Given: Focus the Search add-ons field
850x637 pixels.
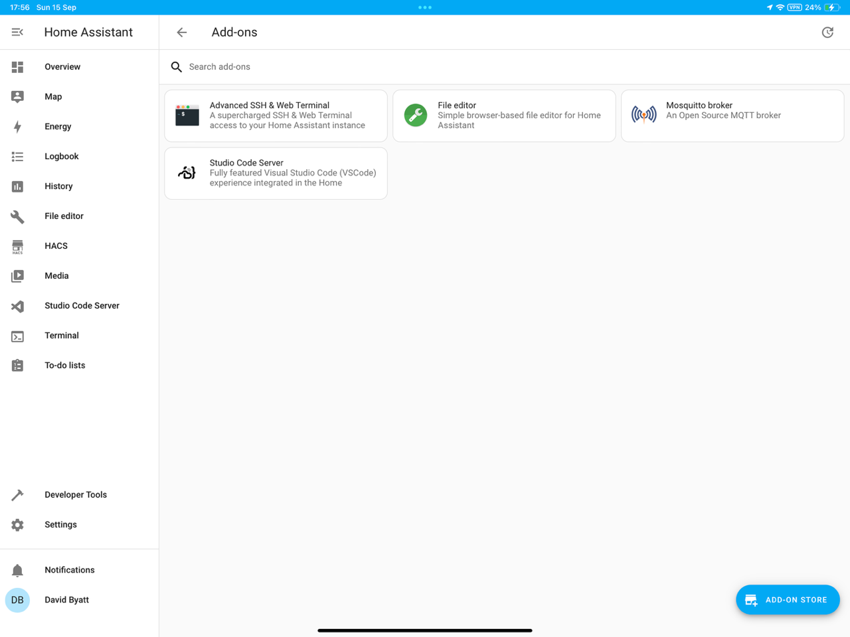Looking at the screenshot, I should [x=505, y=67].
